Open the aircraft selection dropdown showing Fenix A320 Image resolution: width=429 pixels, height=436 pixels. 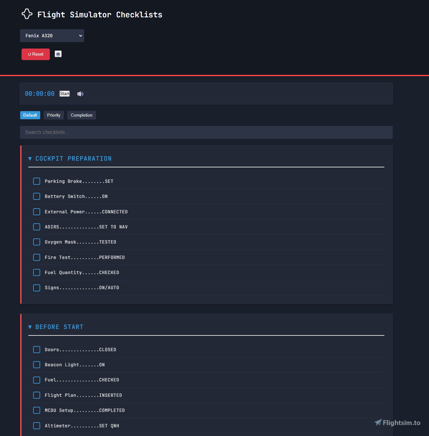click(52, 36)
